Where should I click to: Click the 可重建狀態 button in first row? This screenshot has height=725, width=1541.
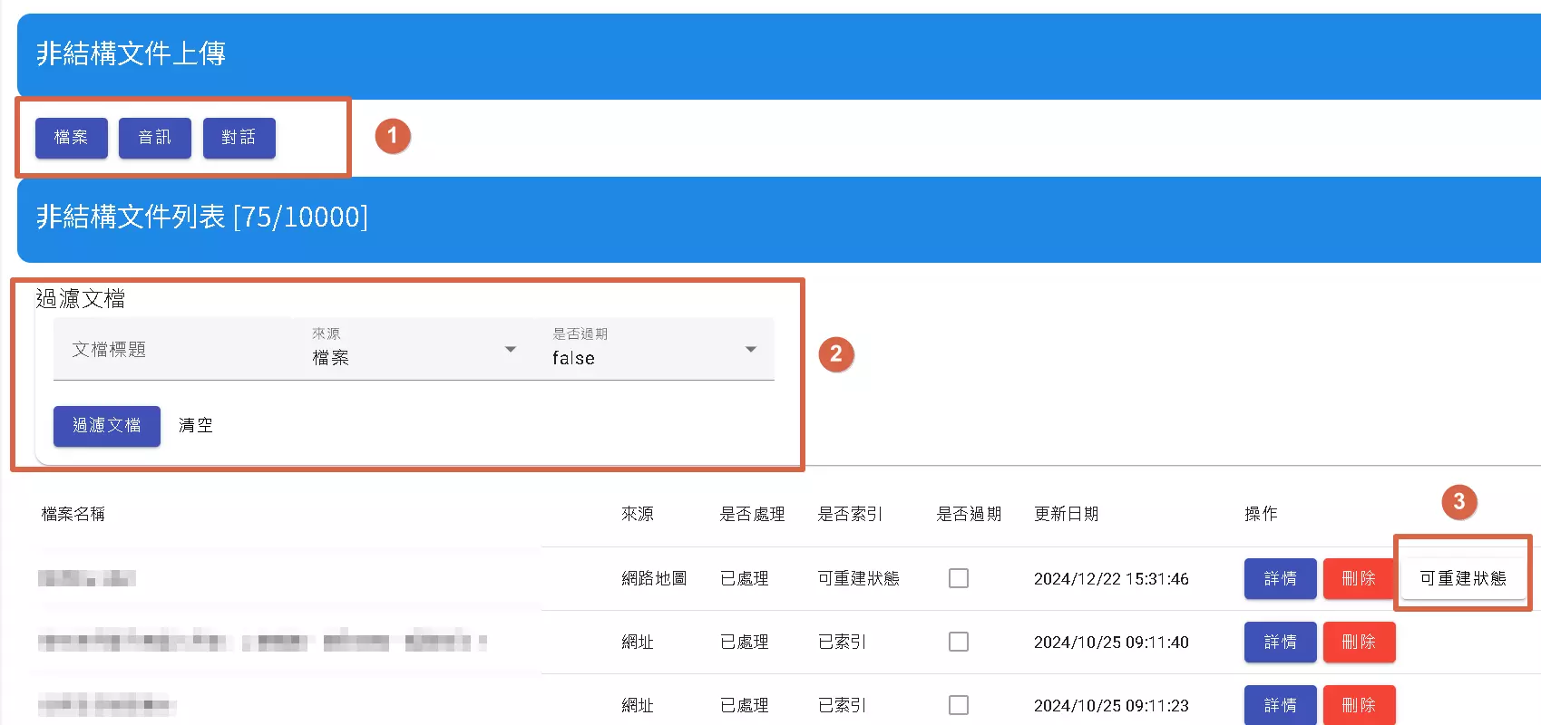pyautogui.click(x=1462, y=578)
